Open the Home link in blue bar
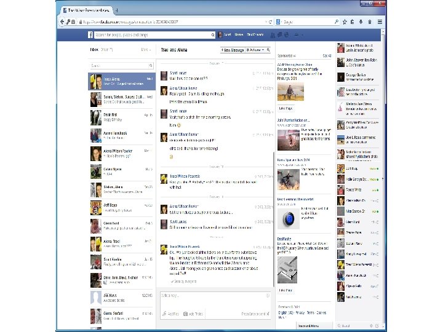The height and width of the screenshot is (332, 443). (239, 34)
